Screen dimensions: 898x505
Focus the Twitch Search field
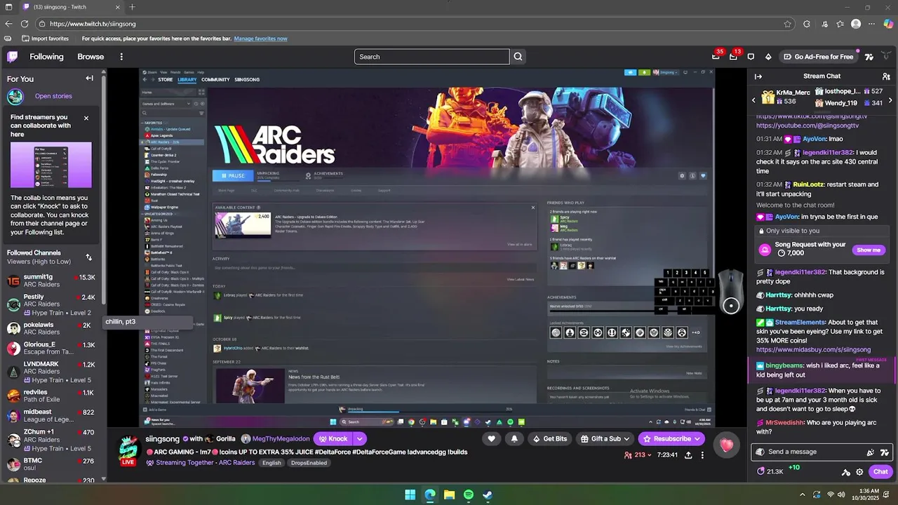tap(432, 57)
